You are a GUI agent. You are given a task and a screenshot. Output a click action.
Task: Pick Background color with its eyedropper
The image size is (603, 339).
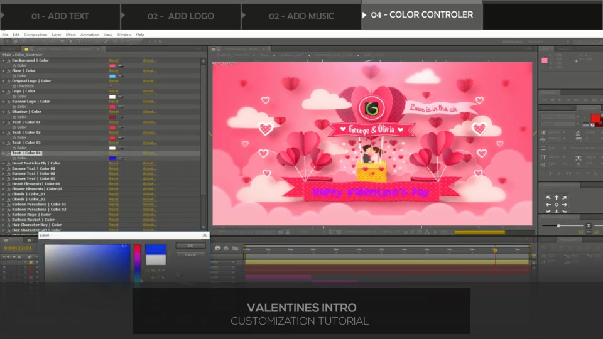point(121,66)
